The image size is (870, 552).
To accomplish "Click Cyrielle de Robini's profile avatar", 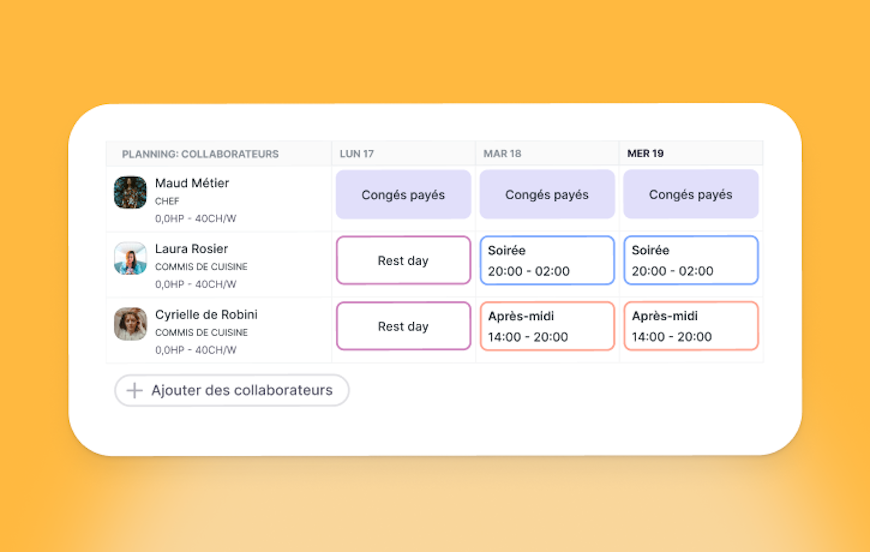I will click(130, 324).
